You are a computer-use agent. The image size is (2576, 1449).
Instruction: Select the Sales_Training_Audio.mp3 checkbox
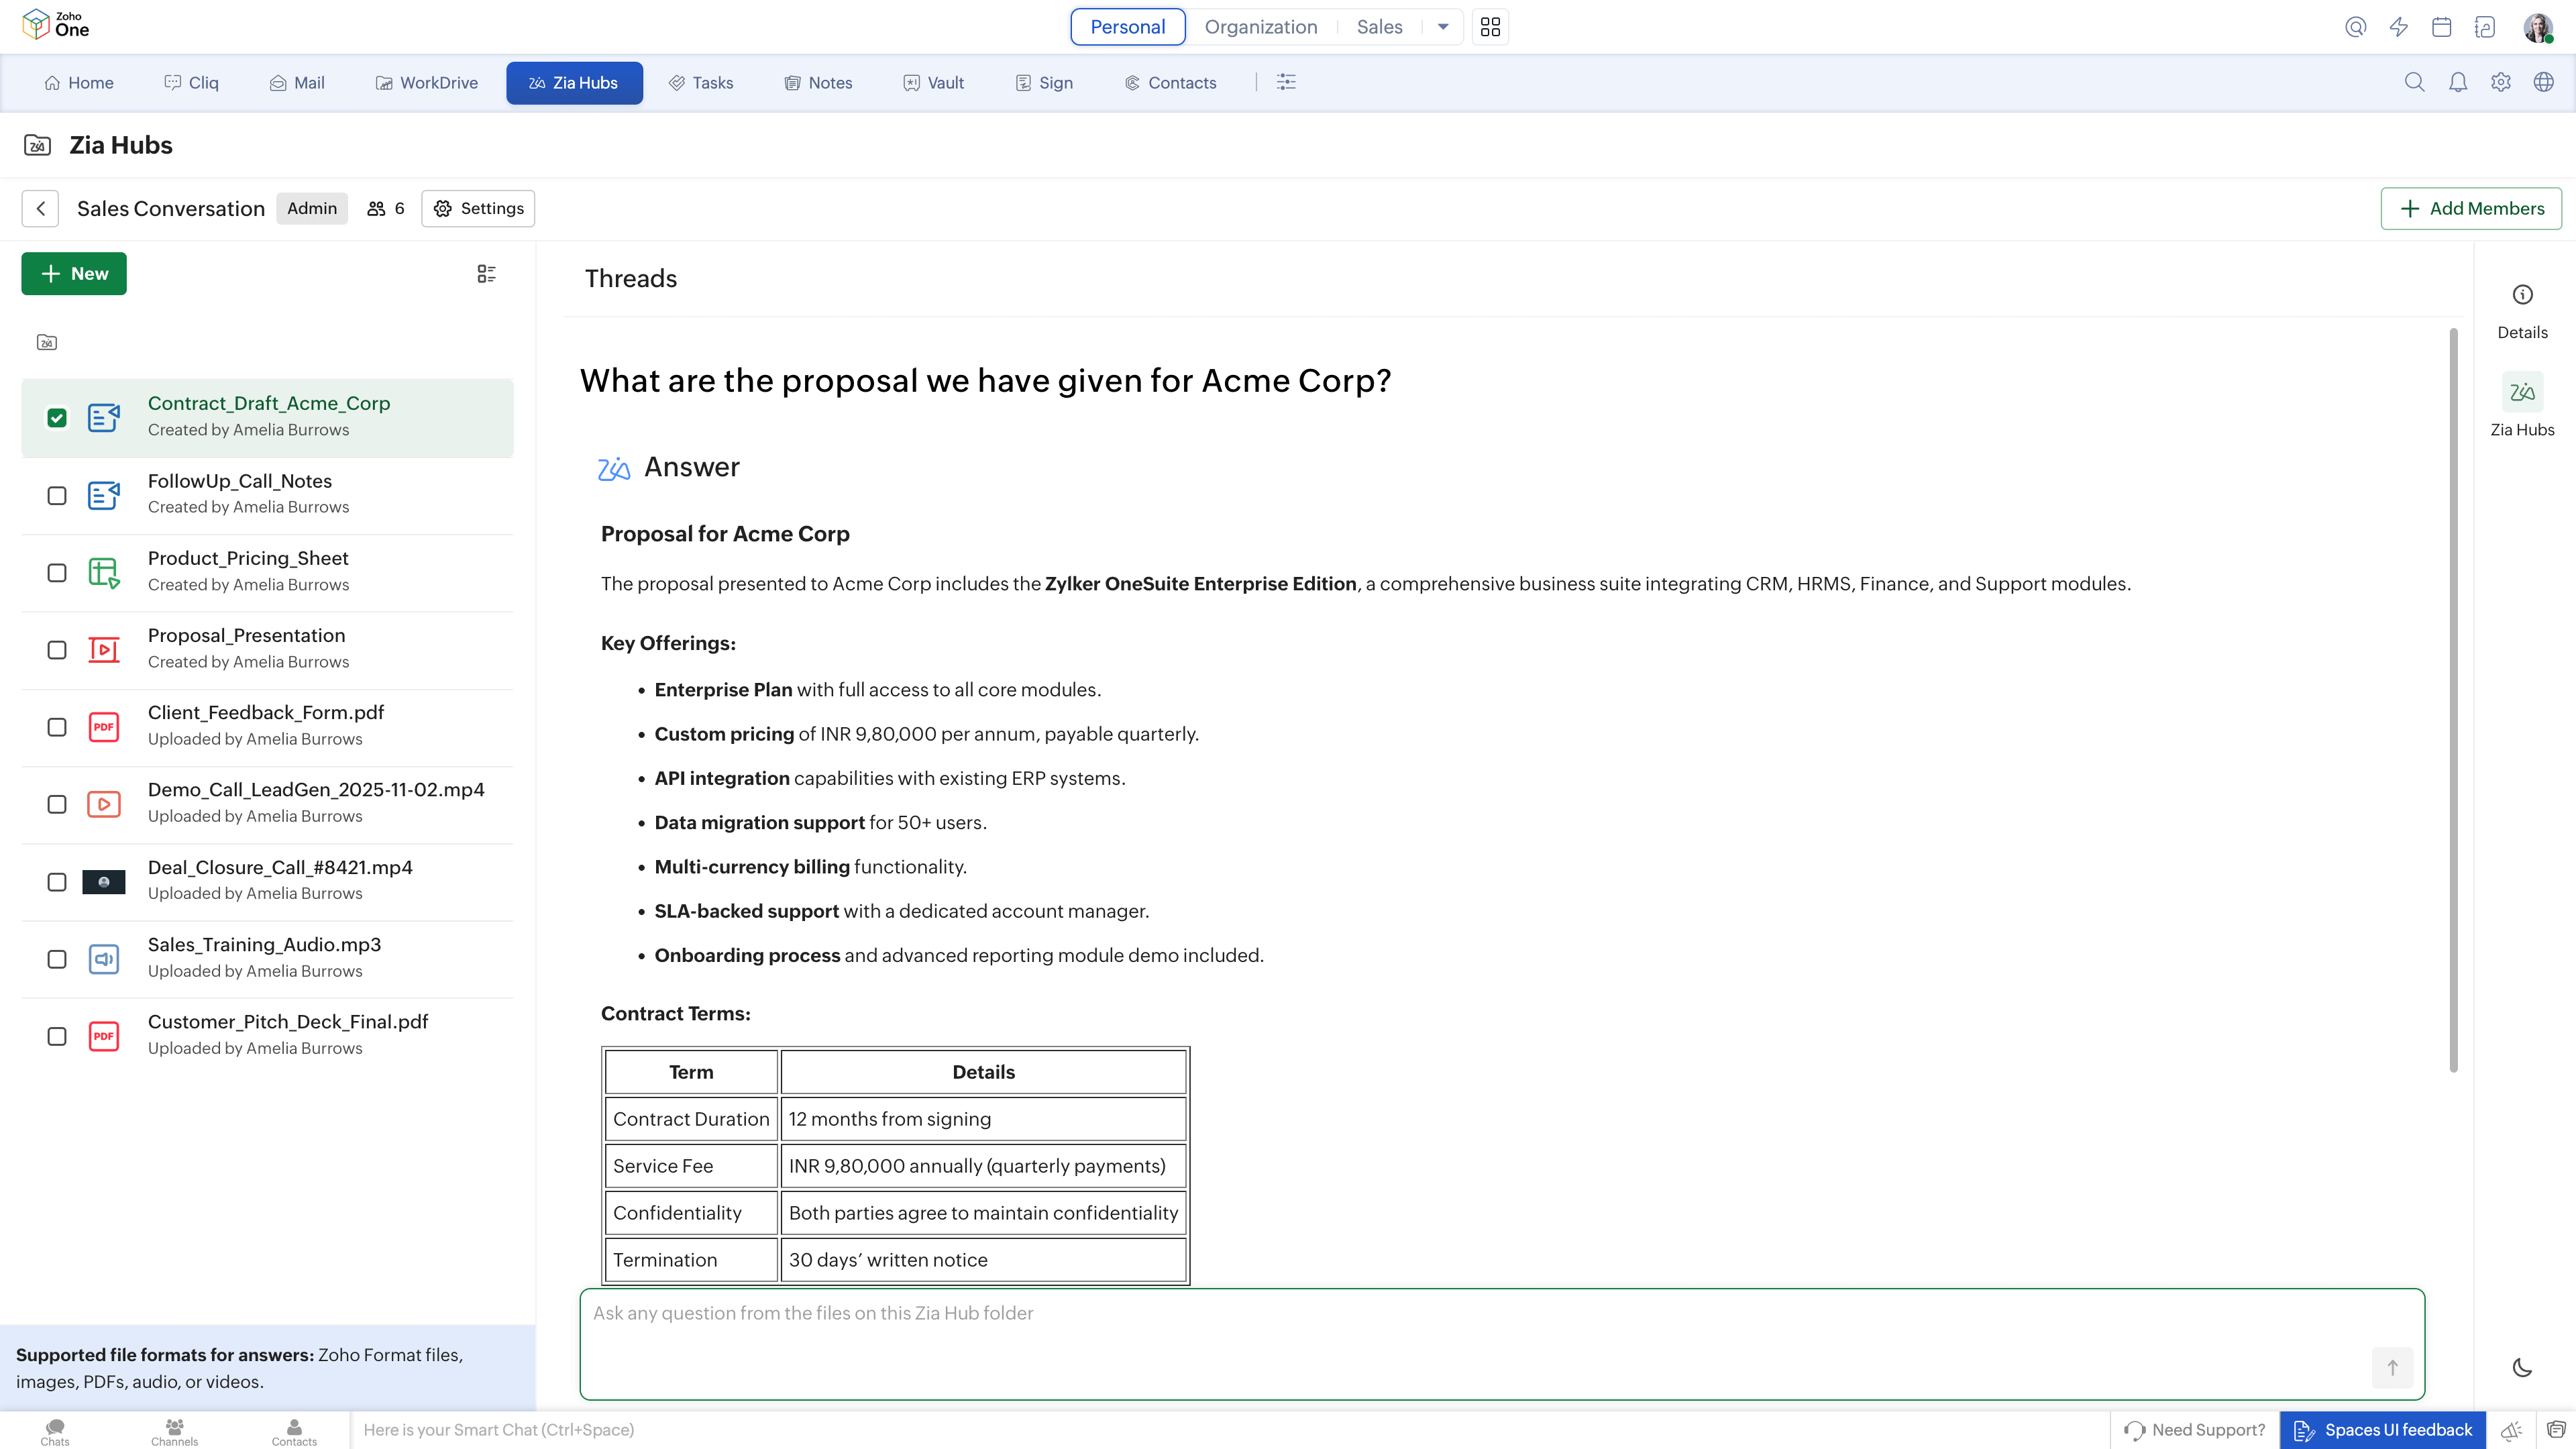tap(57, 959)
